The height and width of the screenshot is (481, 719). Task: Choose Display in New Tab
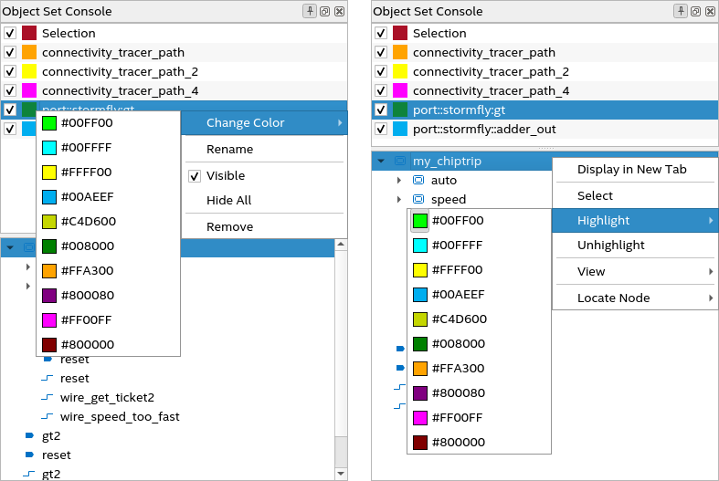click(631, 169)
